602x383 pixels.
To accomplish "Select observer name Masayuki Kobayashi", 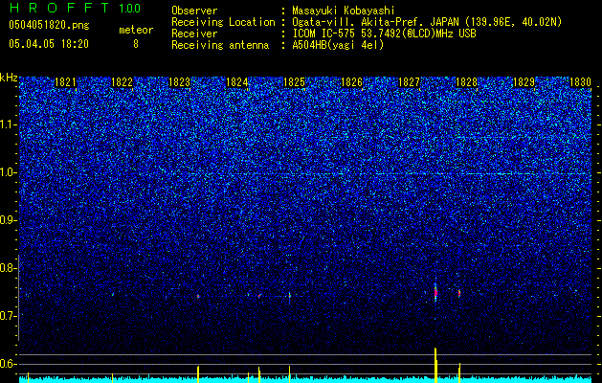I will [344, 11].
